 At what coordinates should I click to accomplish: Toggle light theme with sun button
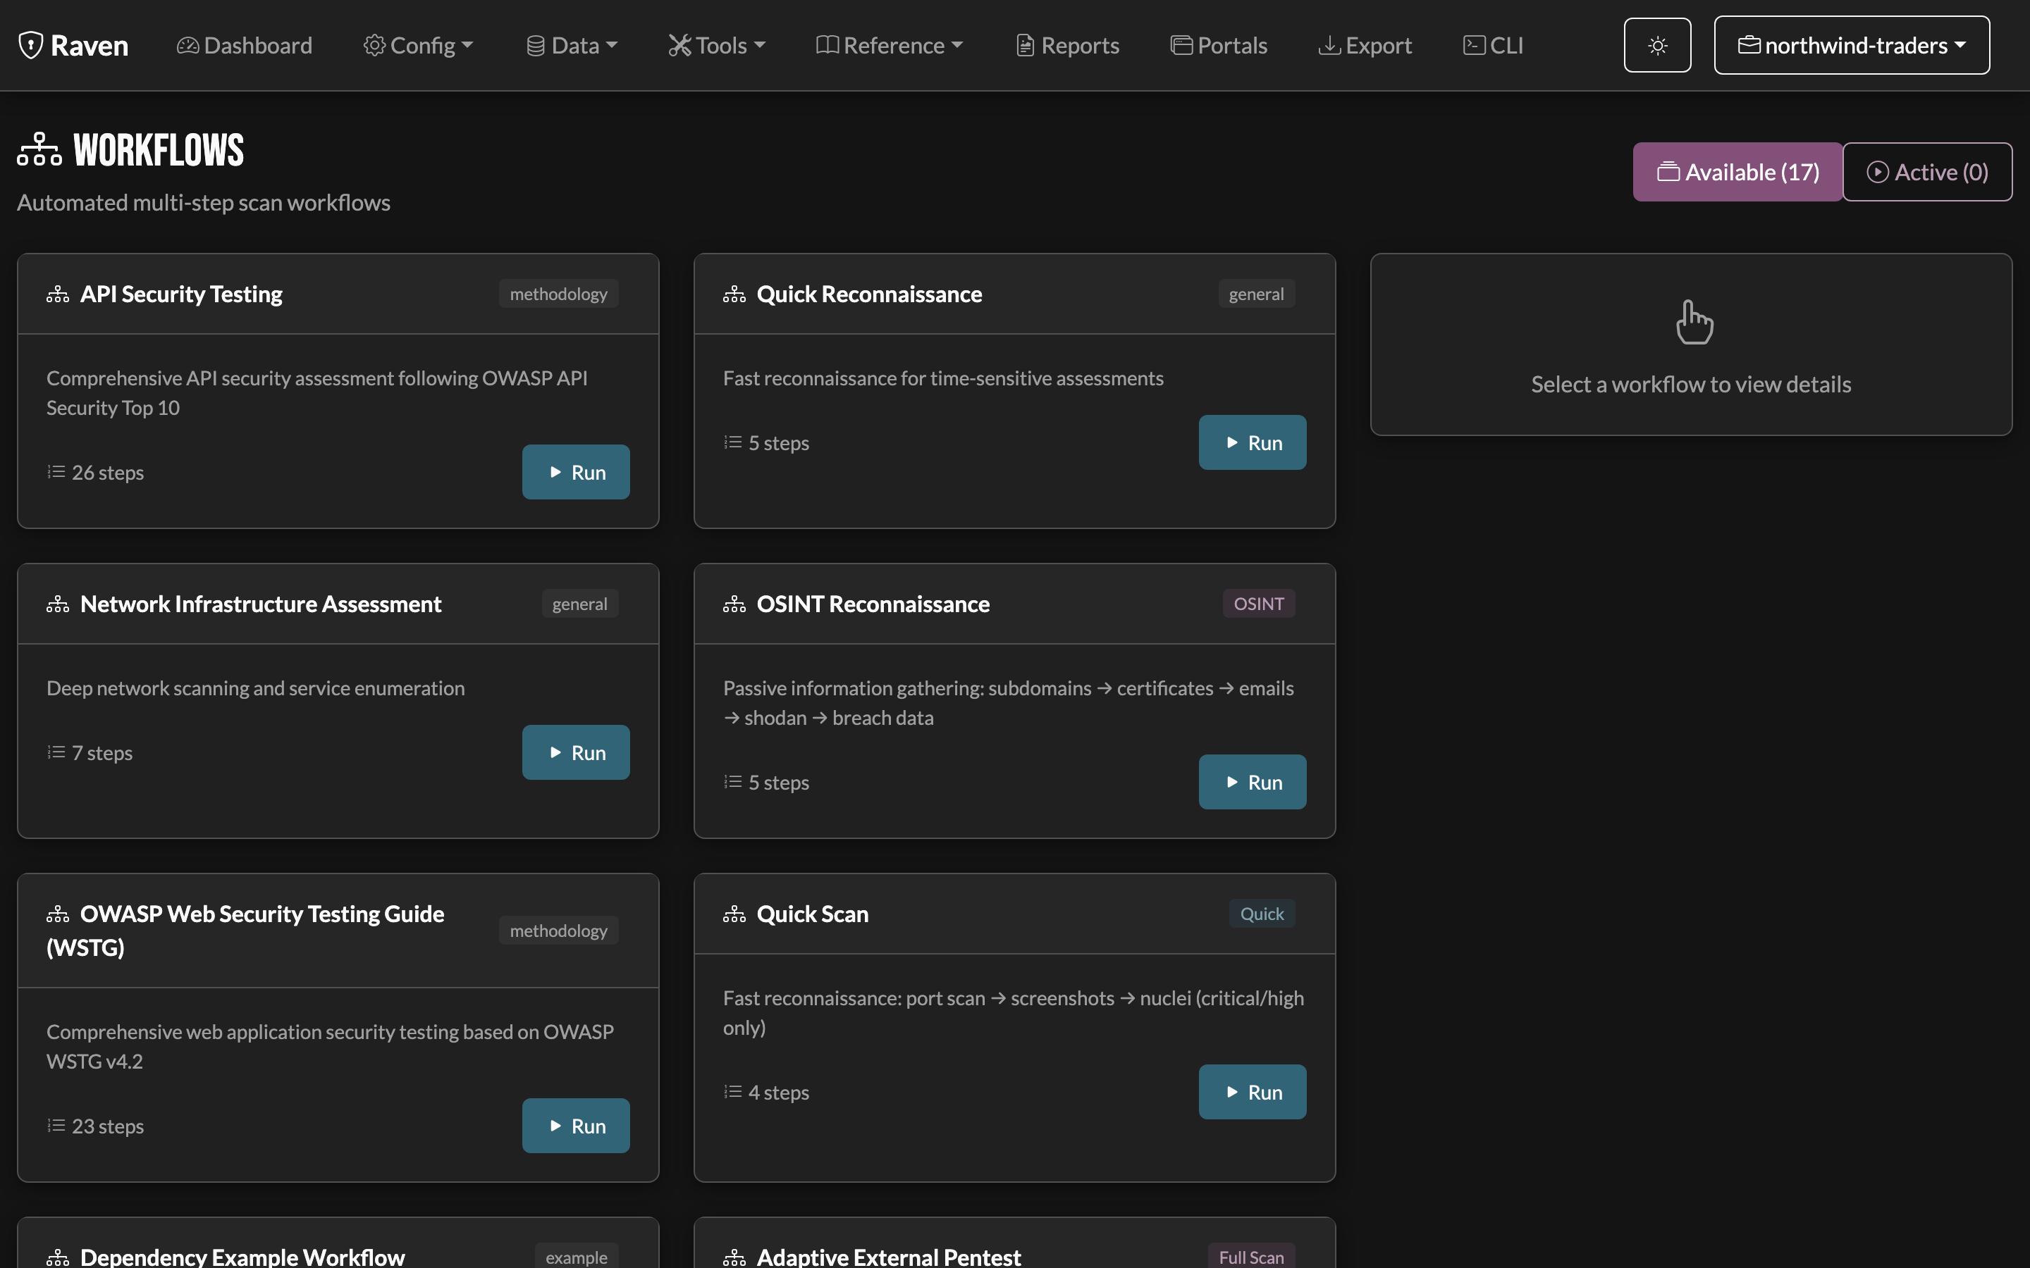pos(1658,45)
